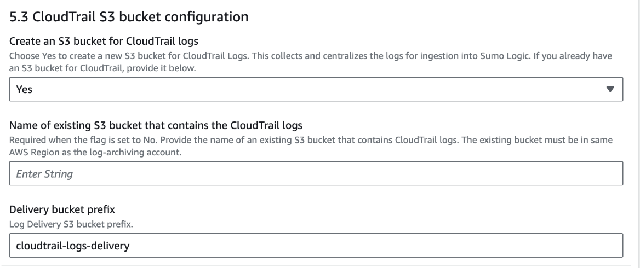Select the 'Yes' value in the dropdown
This screenshot has height=268, width=640.
point(23,90)
